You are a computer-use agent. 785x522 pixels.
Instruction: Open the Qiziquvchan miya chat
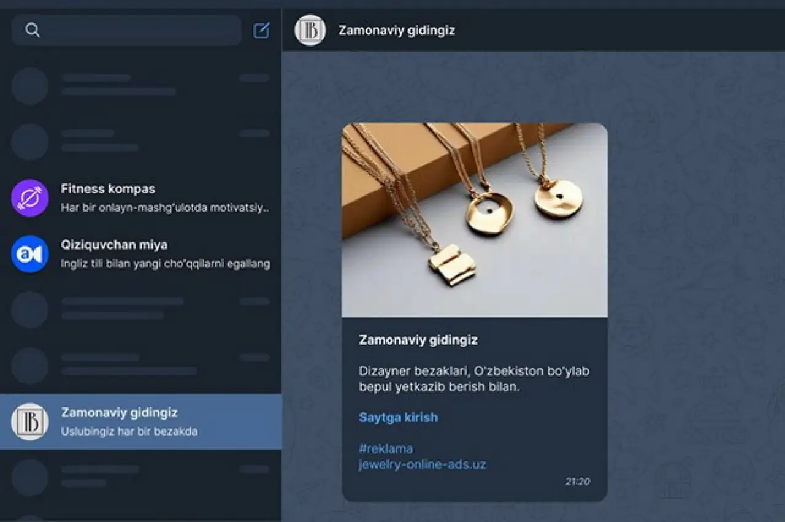[x=141, y=253]
